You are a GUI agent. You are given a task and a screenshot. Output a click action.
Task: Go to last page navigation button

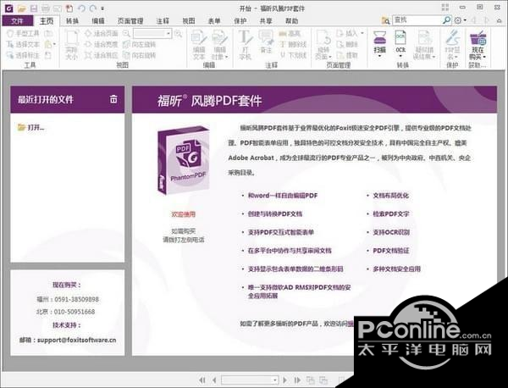tap(297, 380)
